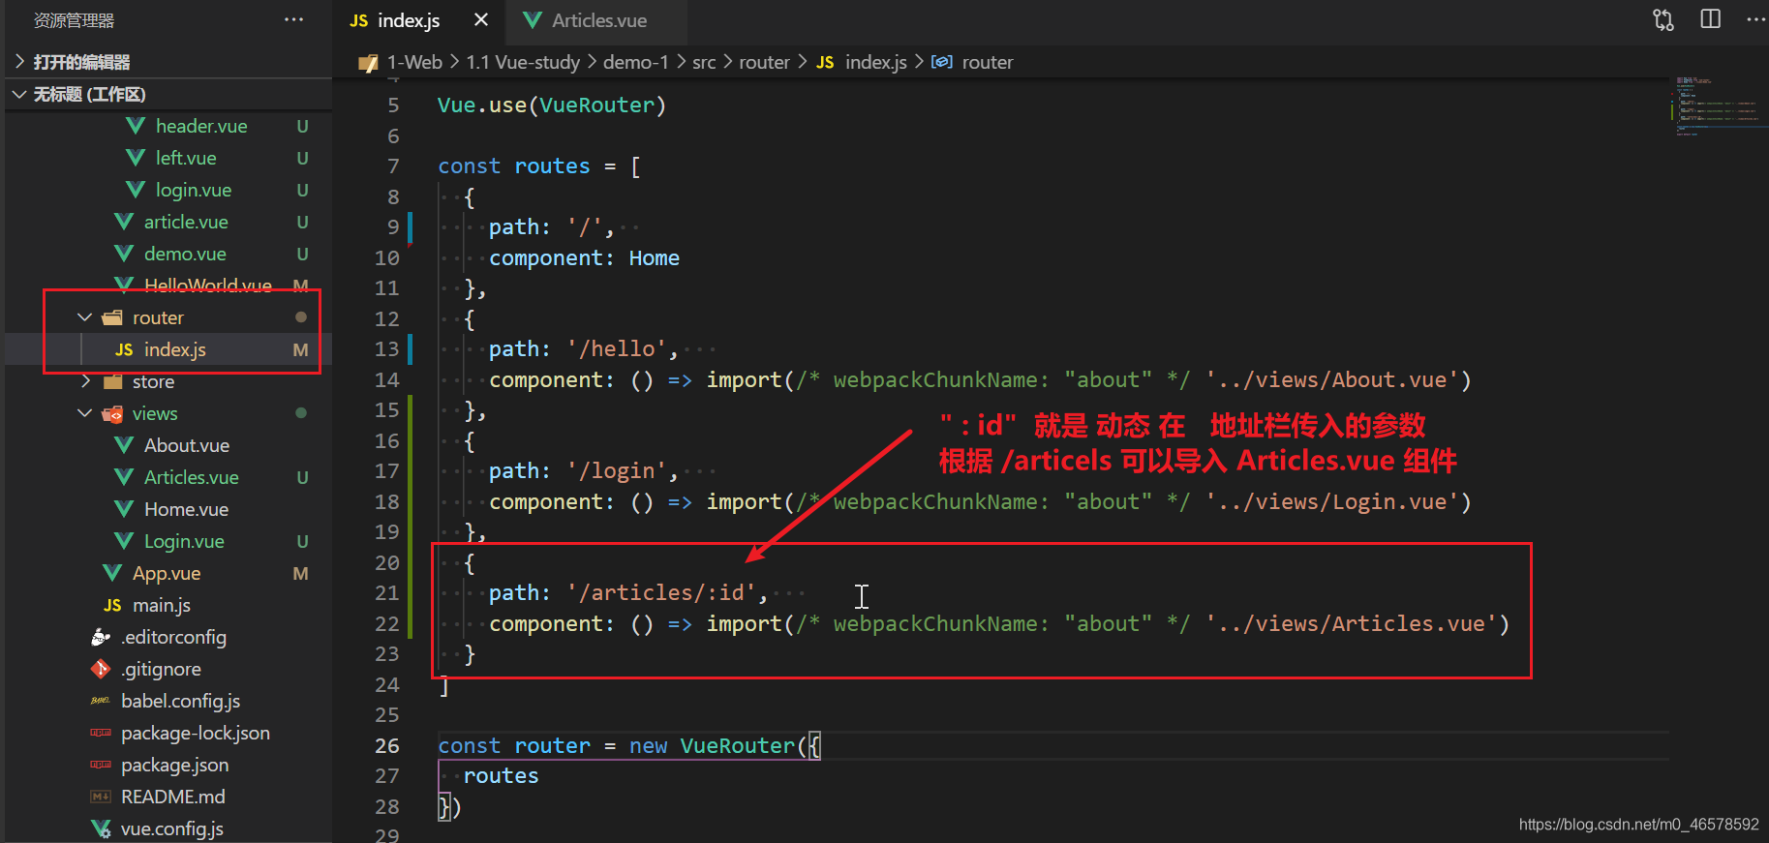The height and width of the screenshot is (843, 1769).
Task: Open demo.vue in the file tree
Action: click(185, 254)
